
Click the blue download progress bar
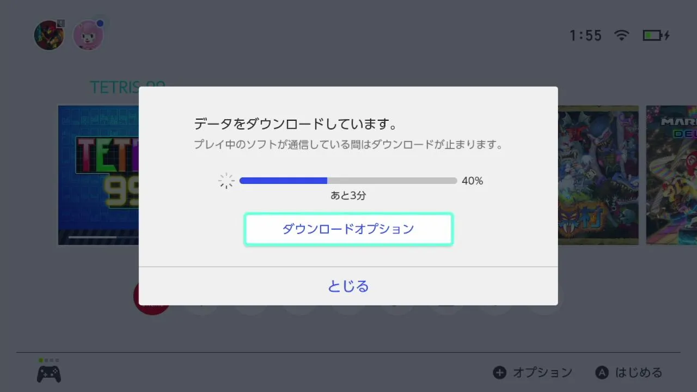click(348, 181)
